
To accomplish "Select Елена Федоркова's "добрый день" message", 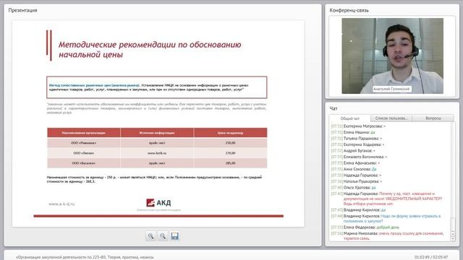I will point(365,227).
